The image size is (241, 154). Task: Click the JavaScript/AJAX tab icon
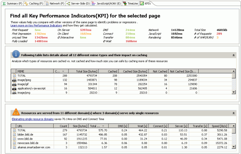(x=94, y=3)
